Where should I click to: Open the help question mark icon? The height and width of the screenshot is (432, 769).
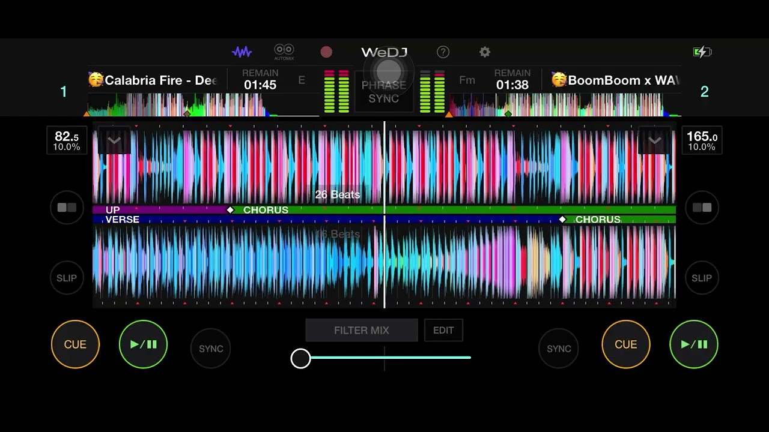tap(443, 52)
